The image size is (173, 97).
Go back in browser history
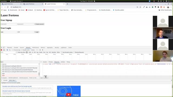[2, 7]
